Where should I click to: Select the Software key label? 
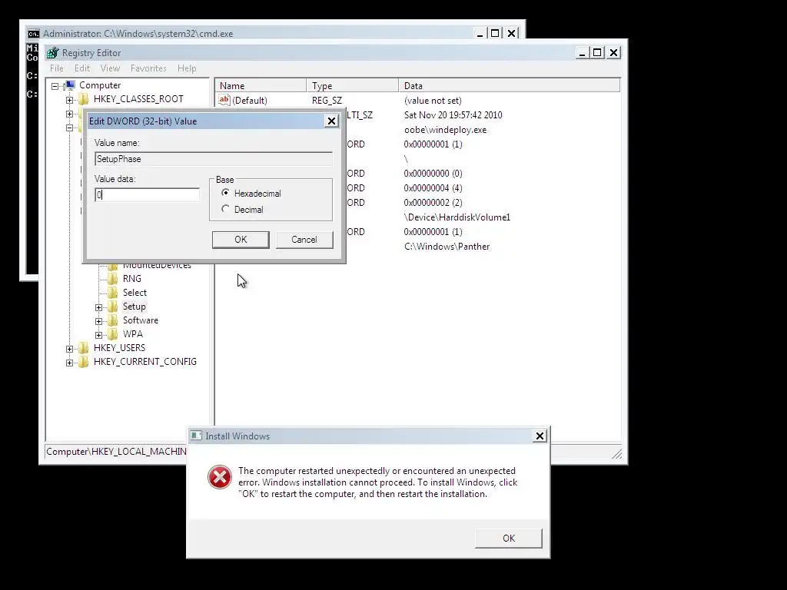(x=141, y=320)
